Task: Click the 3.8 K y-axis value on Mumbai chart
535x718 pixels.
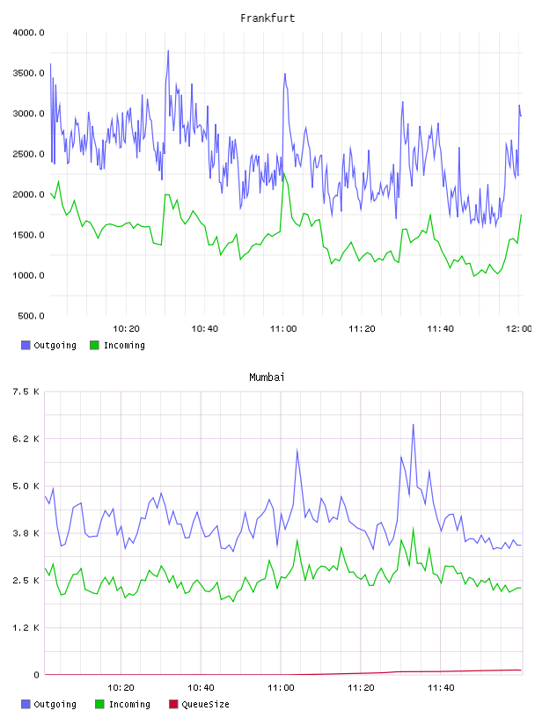Action: click(x=26, y=533)
